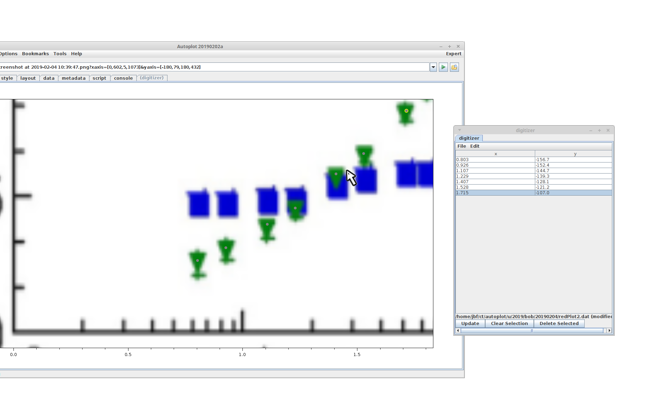663x414 pixels.
Task: Minimize the Autoplot main window
Action: click(x=441, y=47)
